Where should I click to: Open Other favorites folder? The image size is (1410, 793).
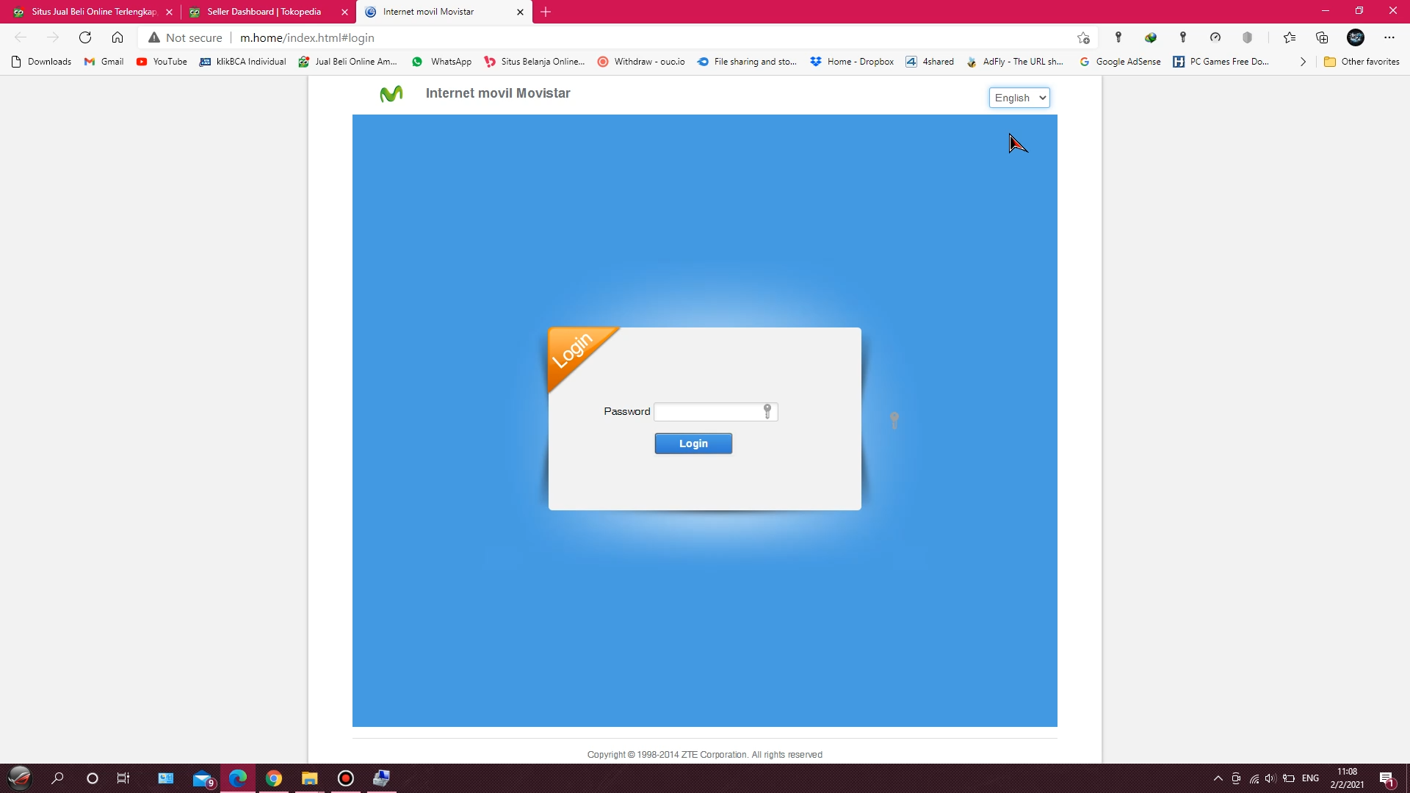click(1362, 62)
